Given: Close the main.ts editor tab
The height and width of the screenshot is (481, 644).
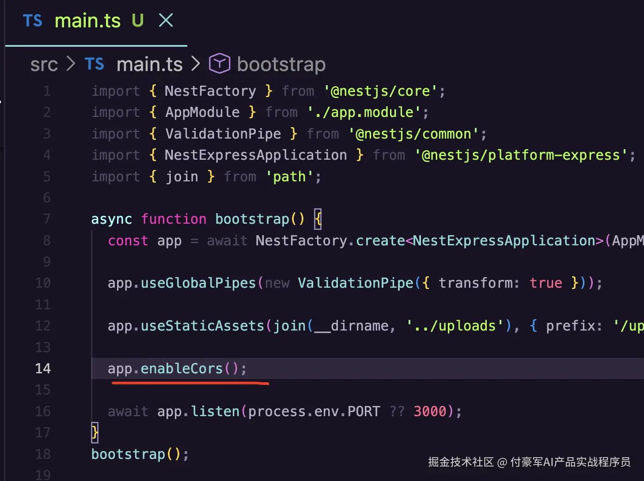Looking at the screenshot, I should (166, 20).
